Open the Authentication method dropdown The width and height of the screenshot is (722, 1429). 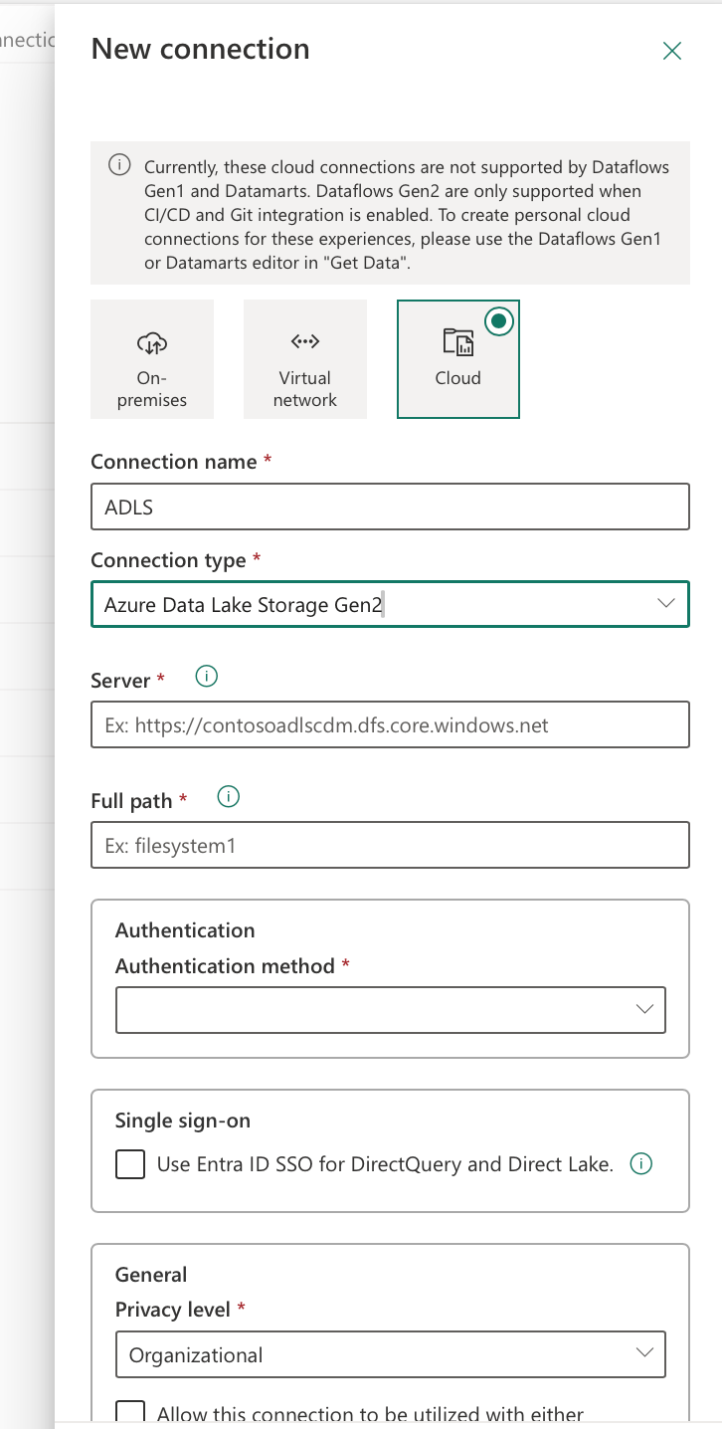pos(644,1009)
